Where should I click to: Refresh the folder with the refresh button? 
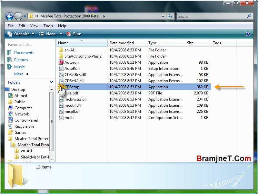[x=170, y=16]
